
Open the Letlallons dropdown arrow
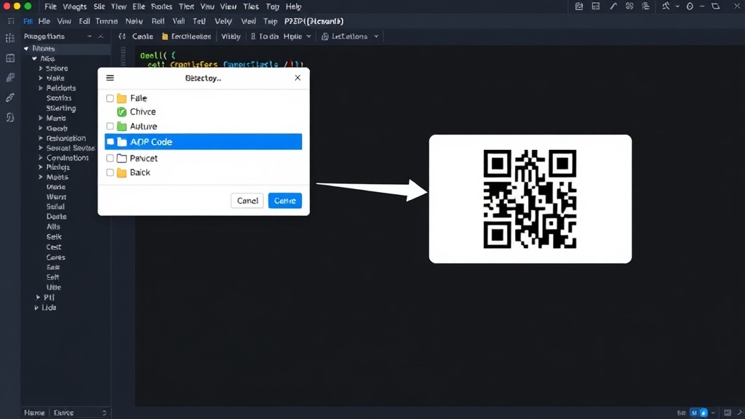376,36
